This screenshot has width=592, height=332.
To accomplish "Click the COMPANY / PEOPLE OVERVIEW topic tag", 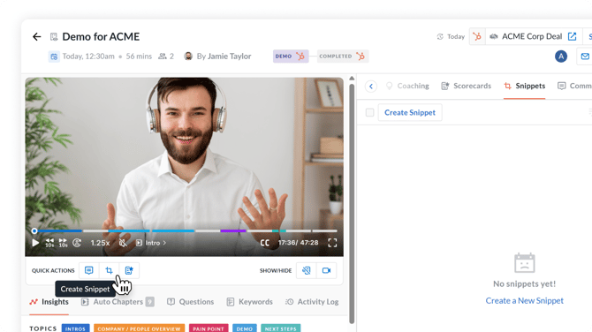I will pos(139,328).
